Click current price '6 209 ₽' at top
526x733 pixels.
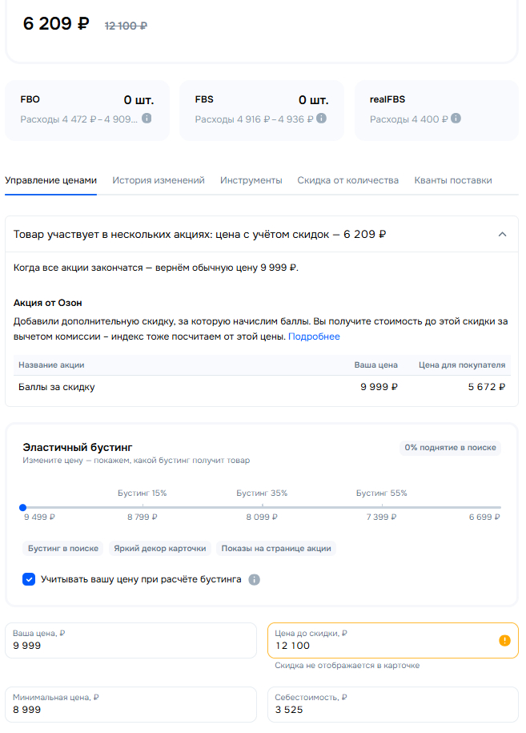pyautogui.click(x=56, y=23)
